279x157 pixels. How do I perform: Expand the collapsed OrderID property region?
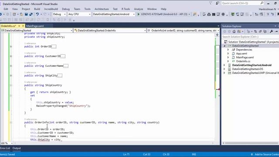[x=11, y=47]
